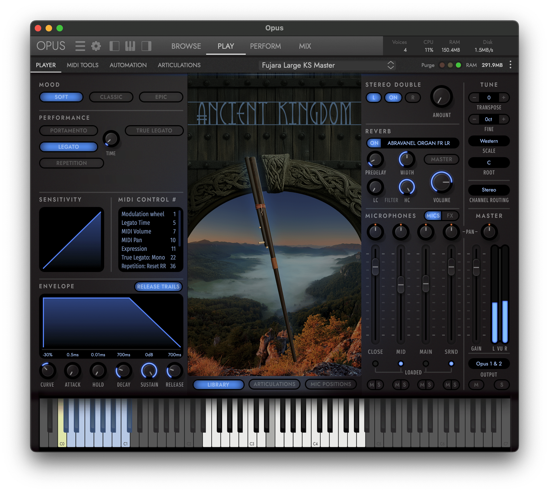Click the LC filter knob
The width and height of the screenshot is (549, 492).
click(375, 187)
